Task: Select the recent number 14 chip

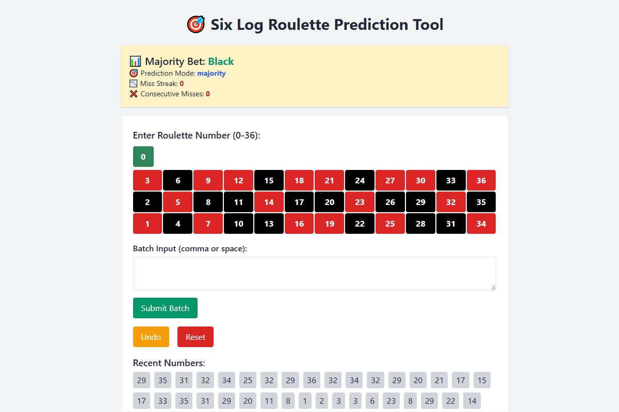Action: coord(471,401)
